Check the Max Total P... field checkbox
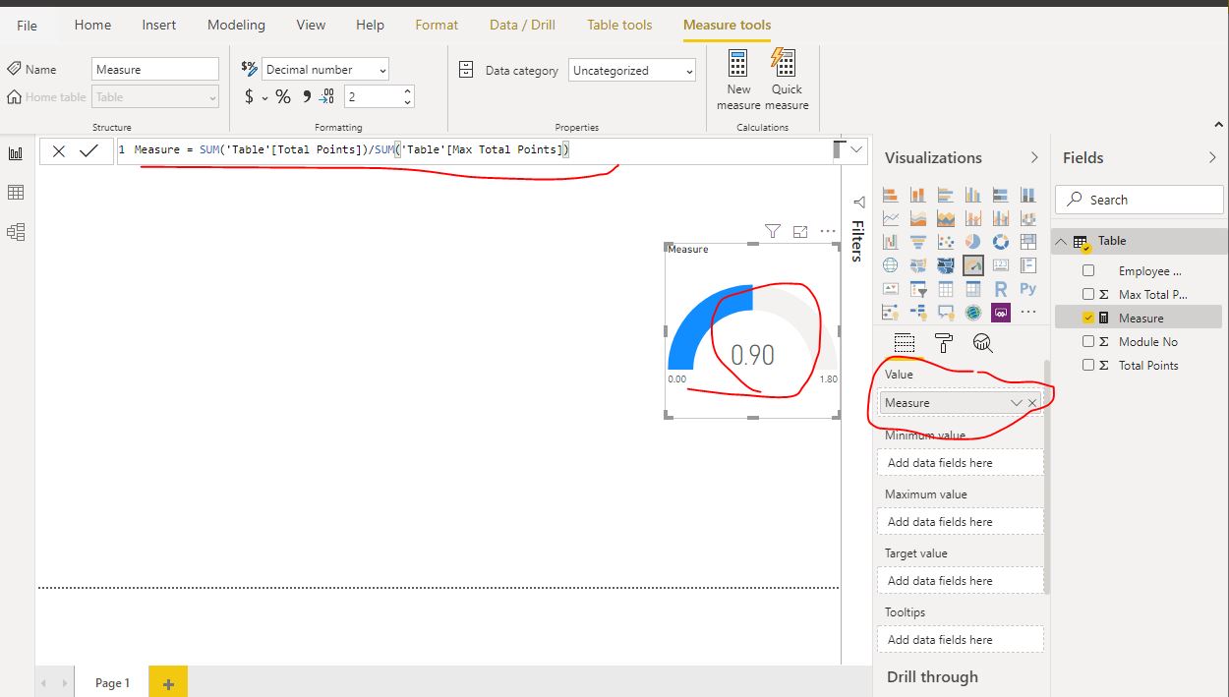 (x=1088, y=294)
